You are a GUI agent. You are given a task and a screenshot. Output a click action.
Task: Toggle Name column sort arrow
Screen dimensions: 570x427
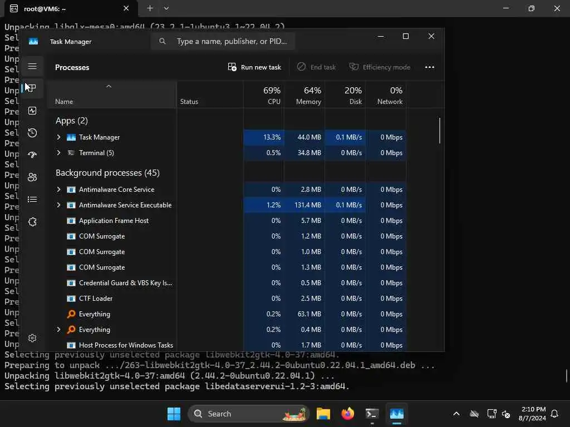pyautogui.click(x=109, y=86)
